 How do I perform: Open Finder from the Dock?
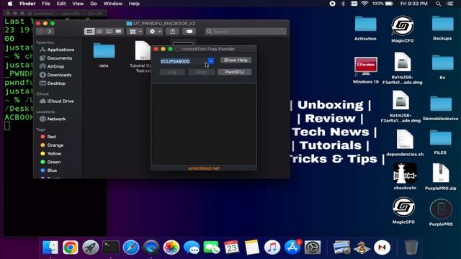[50, 247]
